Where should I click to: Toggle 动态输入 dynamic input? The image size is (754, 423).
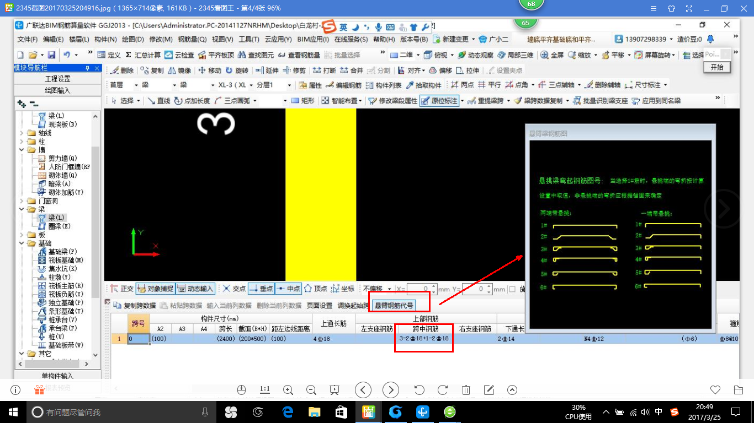click(195, 289)
